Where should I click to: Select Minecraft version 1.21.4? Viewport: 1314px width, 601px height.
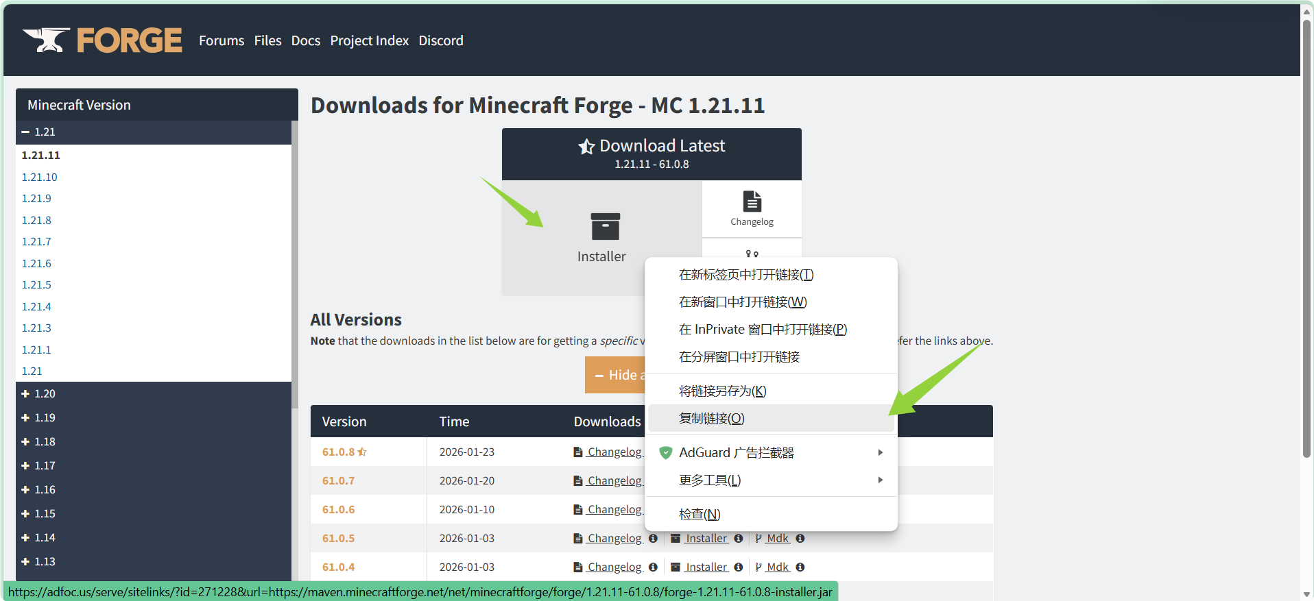36,306
